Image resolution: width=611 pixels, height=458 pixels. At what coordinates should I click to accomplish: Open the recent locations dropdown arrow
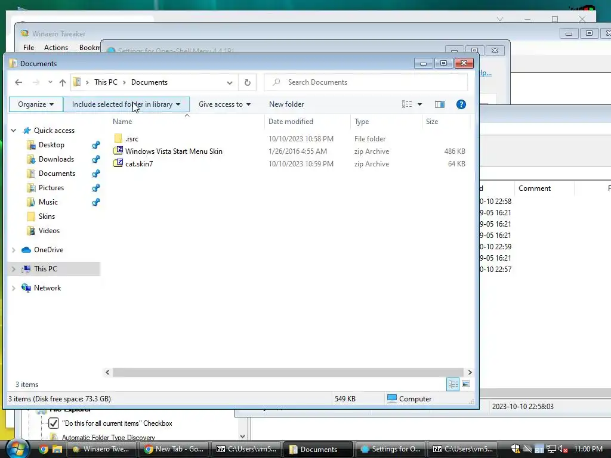50,82
